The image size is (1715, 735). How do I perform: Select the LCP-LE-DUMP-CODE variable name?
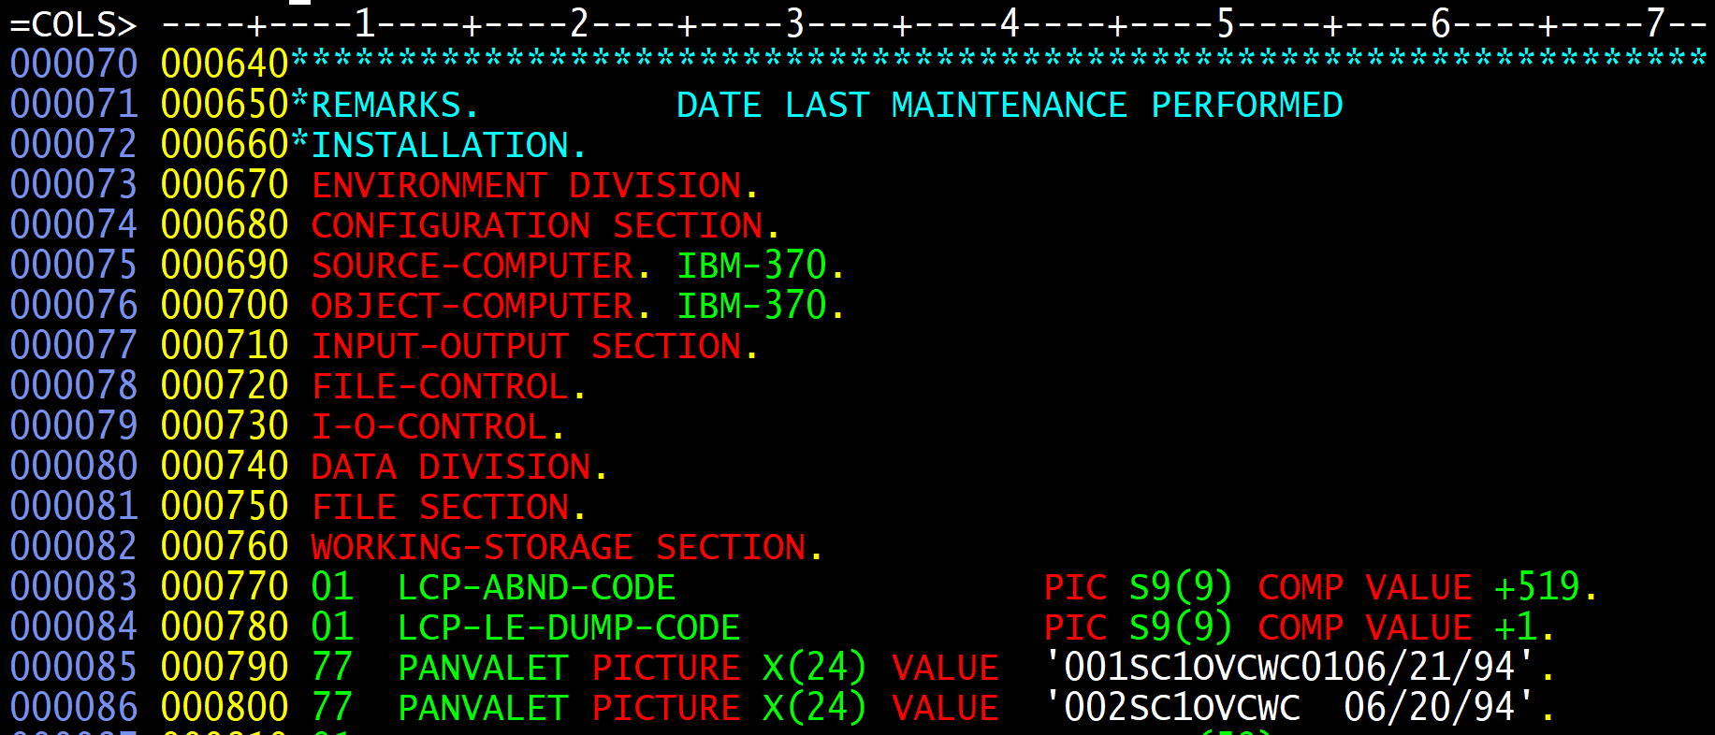coord(569,627)
